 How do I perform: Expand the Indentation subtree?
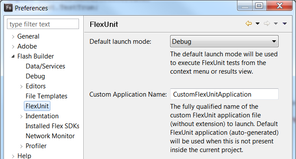click(x=21, y=117)
